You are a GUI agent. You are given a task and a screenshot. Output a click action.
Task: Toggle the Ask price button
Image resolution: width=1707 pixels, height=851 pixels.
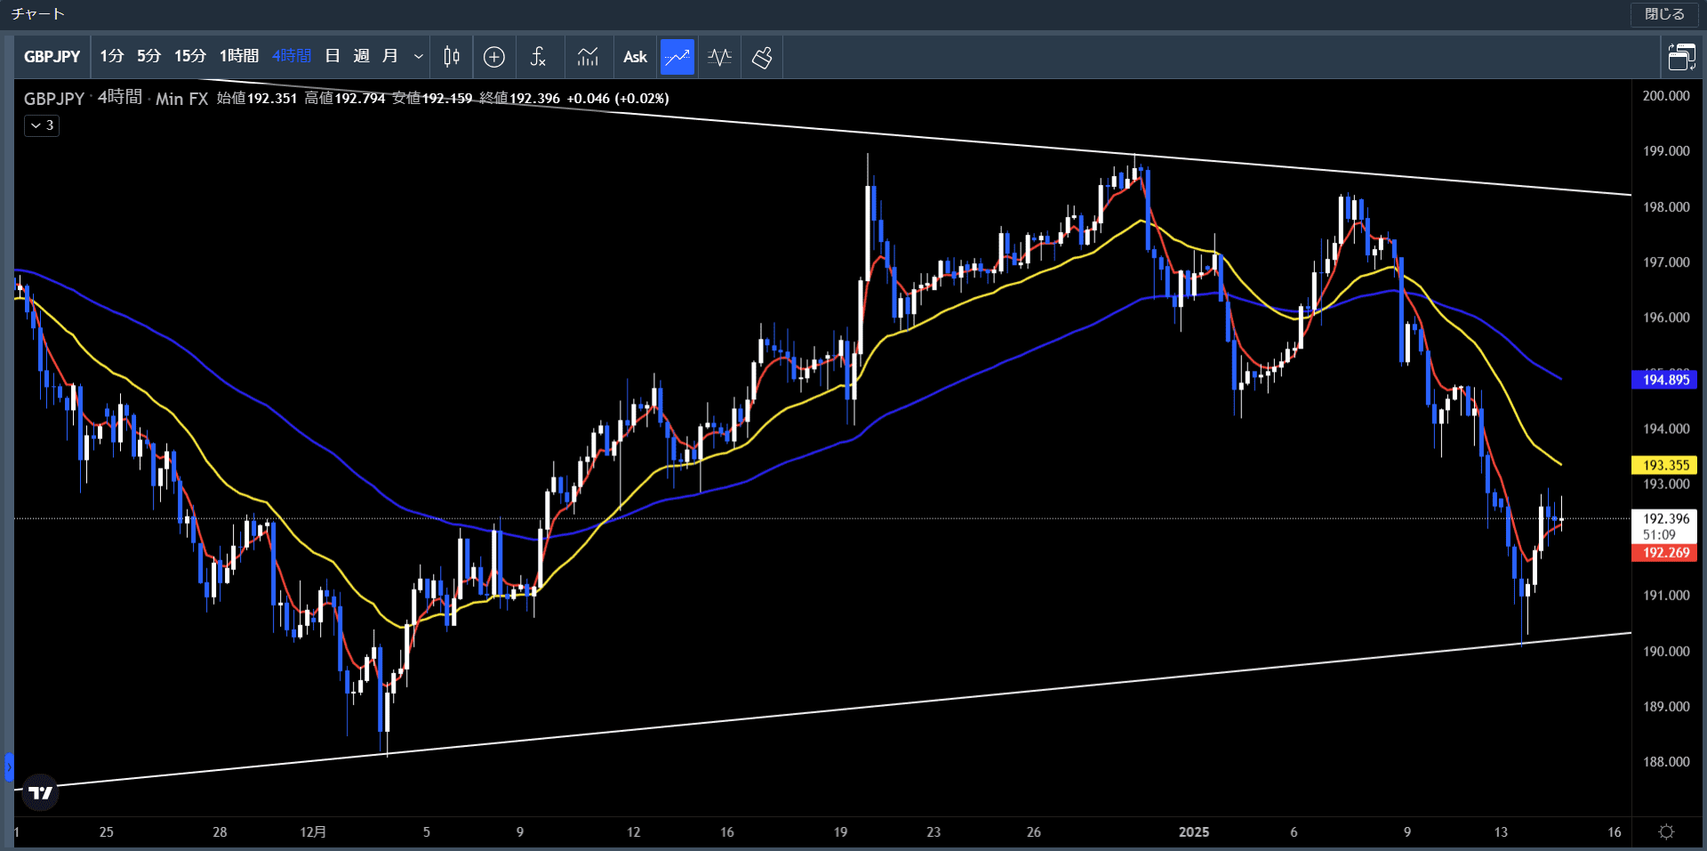(x=635, y=57)
